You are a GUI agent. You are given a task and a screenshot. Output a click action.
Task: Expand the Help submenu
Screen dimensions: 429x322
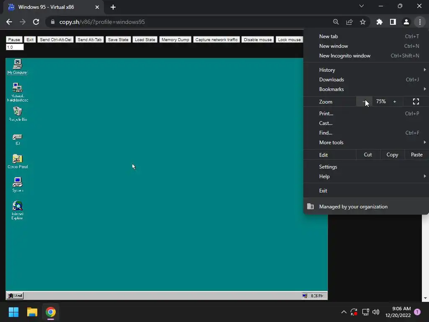click(x=366, y=177)
